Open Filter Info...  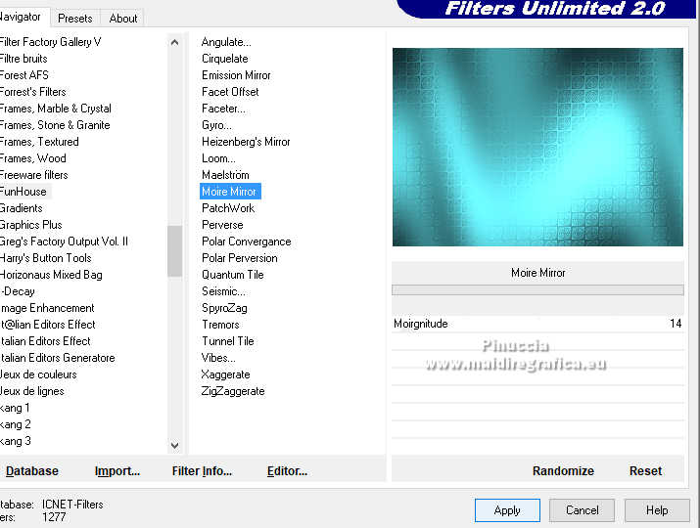click(x=202, y=471)
